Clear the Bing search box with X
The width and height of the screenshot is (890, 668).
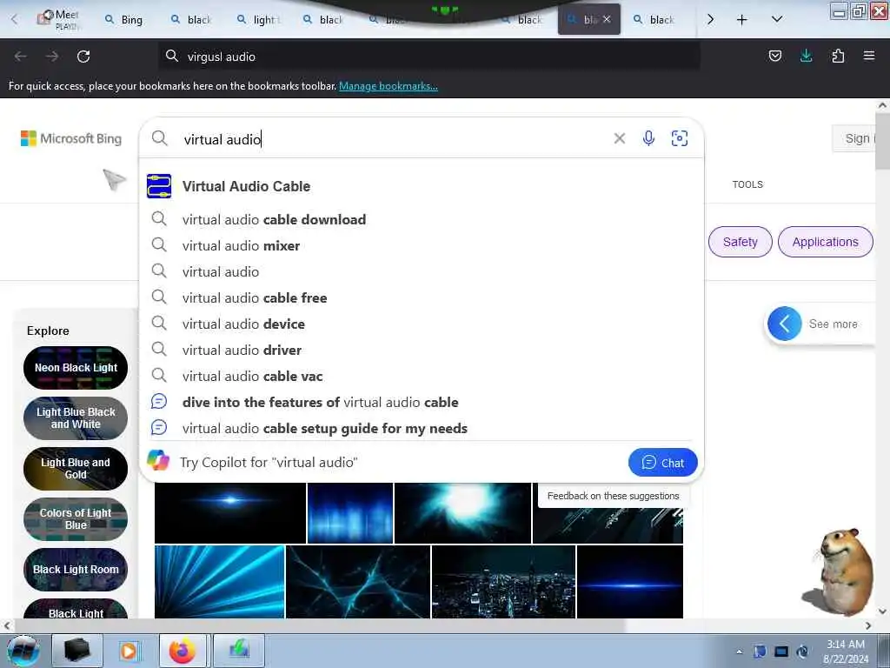click(x=619, y=138)
